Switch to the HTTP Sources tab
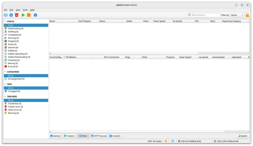This screenshot has height=146, width=253. click(99, 136)
